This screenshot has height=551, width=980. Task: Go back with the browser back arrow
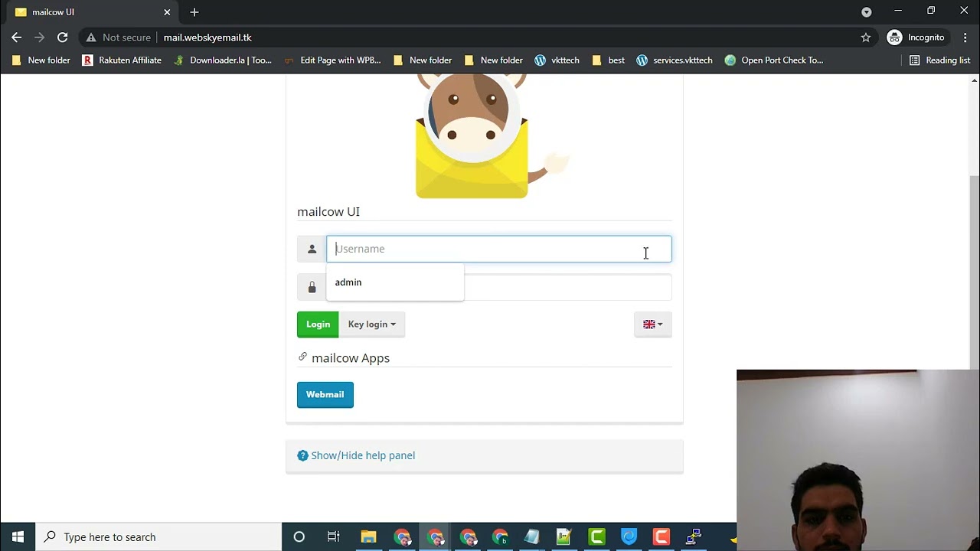17,37
